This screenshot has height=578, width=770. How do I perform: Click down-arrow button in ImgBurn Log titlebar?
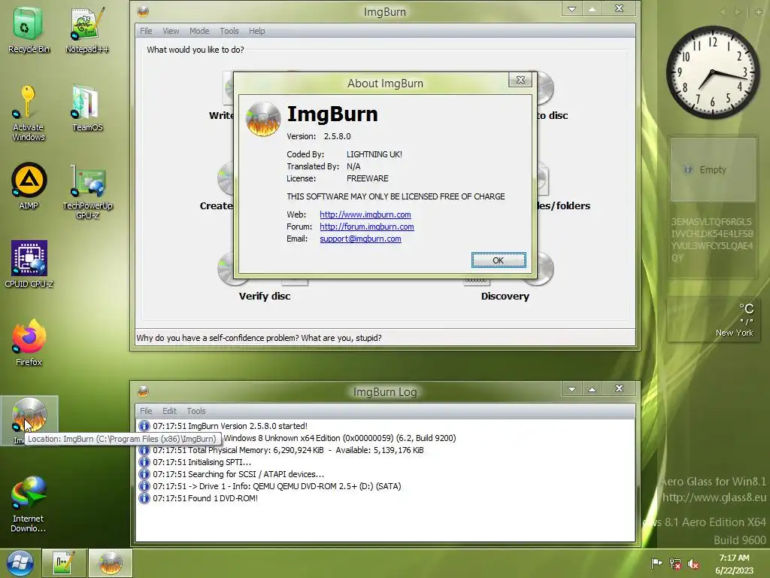pos(572,389)
